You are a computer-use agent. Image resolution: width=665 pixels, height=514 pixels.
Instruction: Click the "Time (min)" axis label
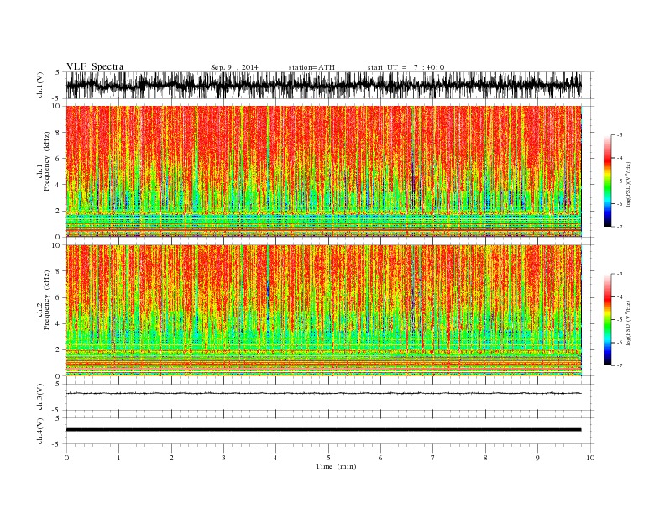tap(336, 466)
